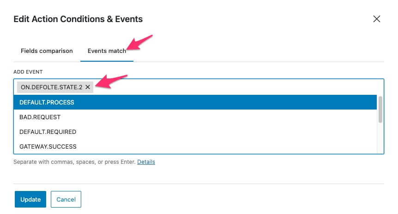Close the Edit Action Conditions dialog
Image resolution: width=398 pixels, height=214 pixels.
(376, 19)
